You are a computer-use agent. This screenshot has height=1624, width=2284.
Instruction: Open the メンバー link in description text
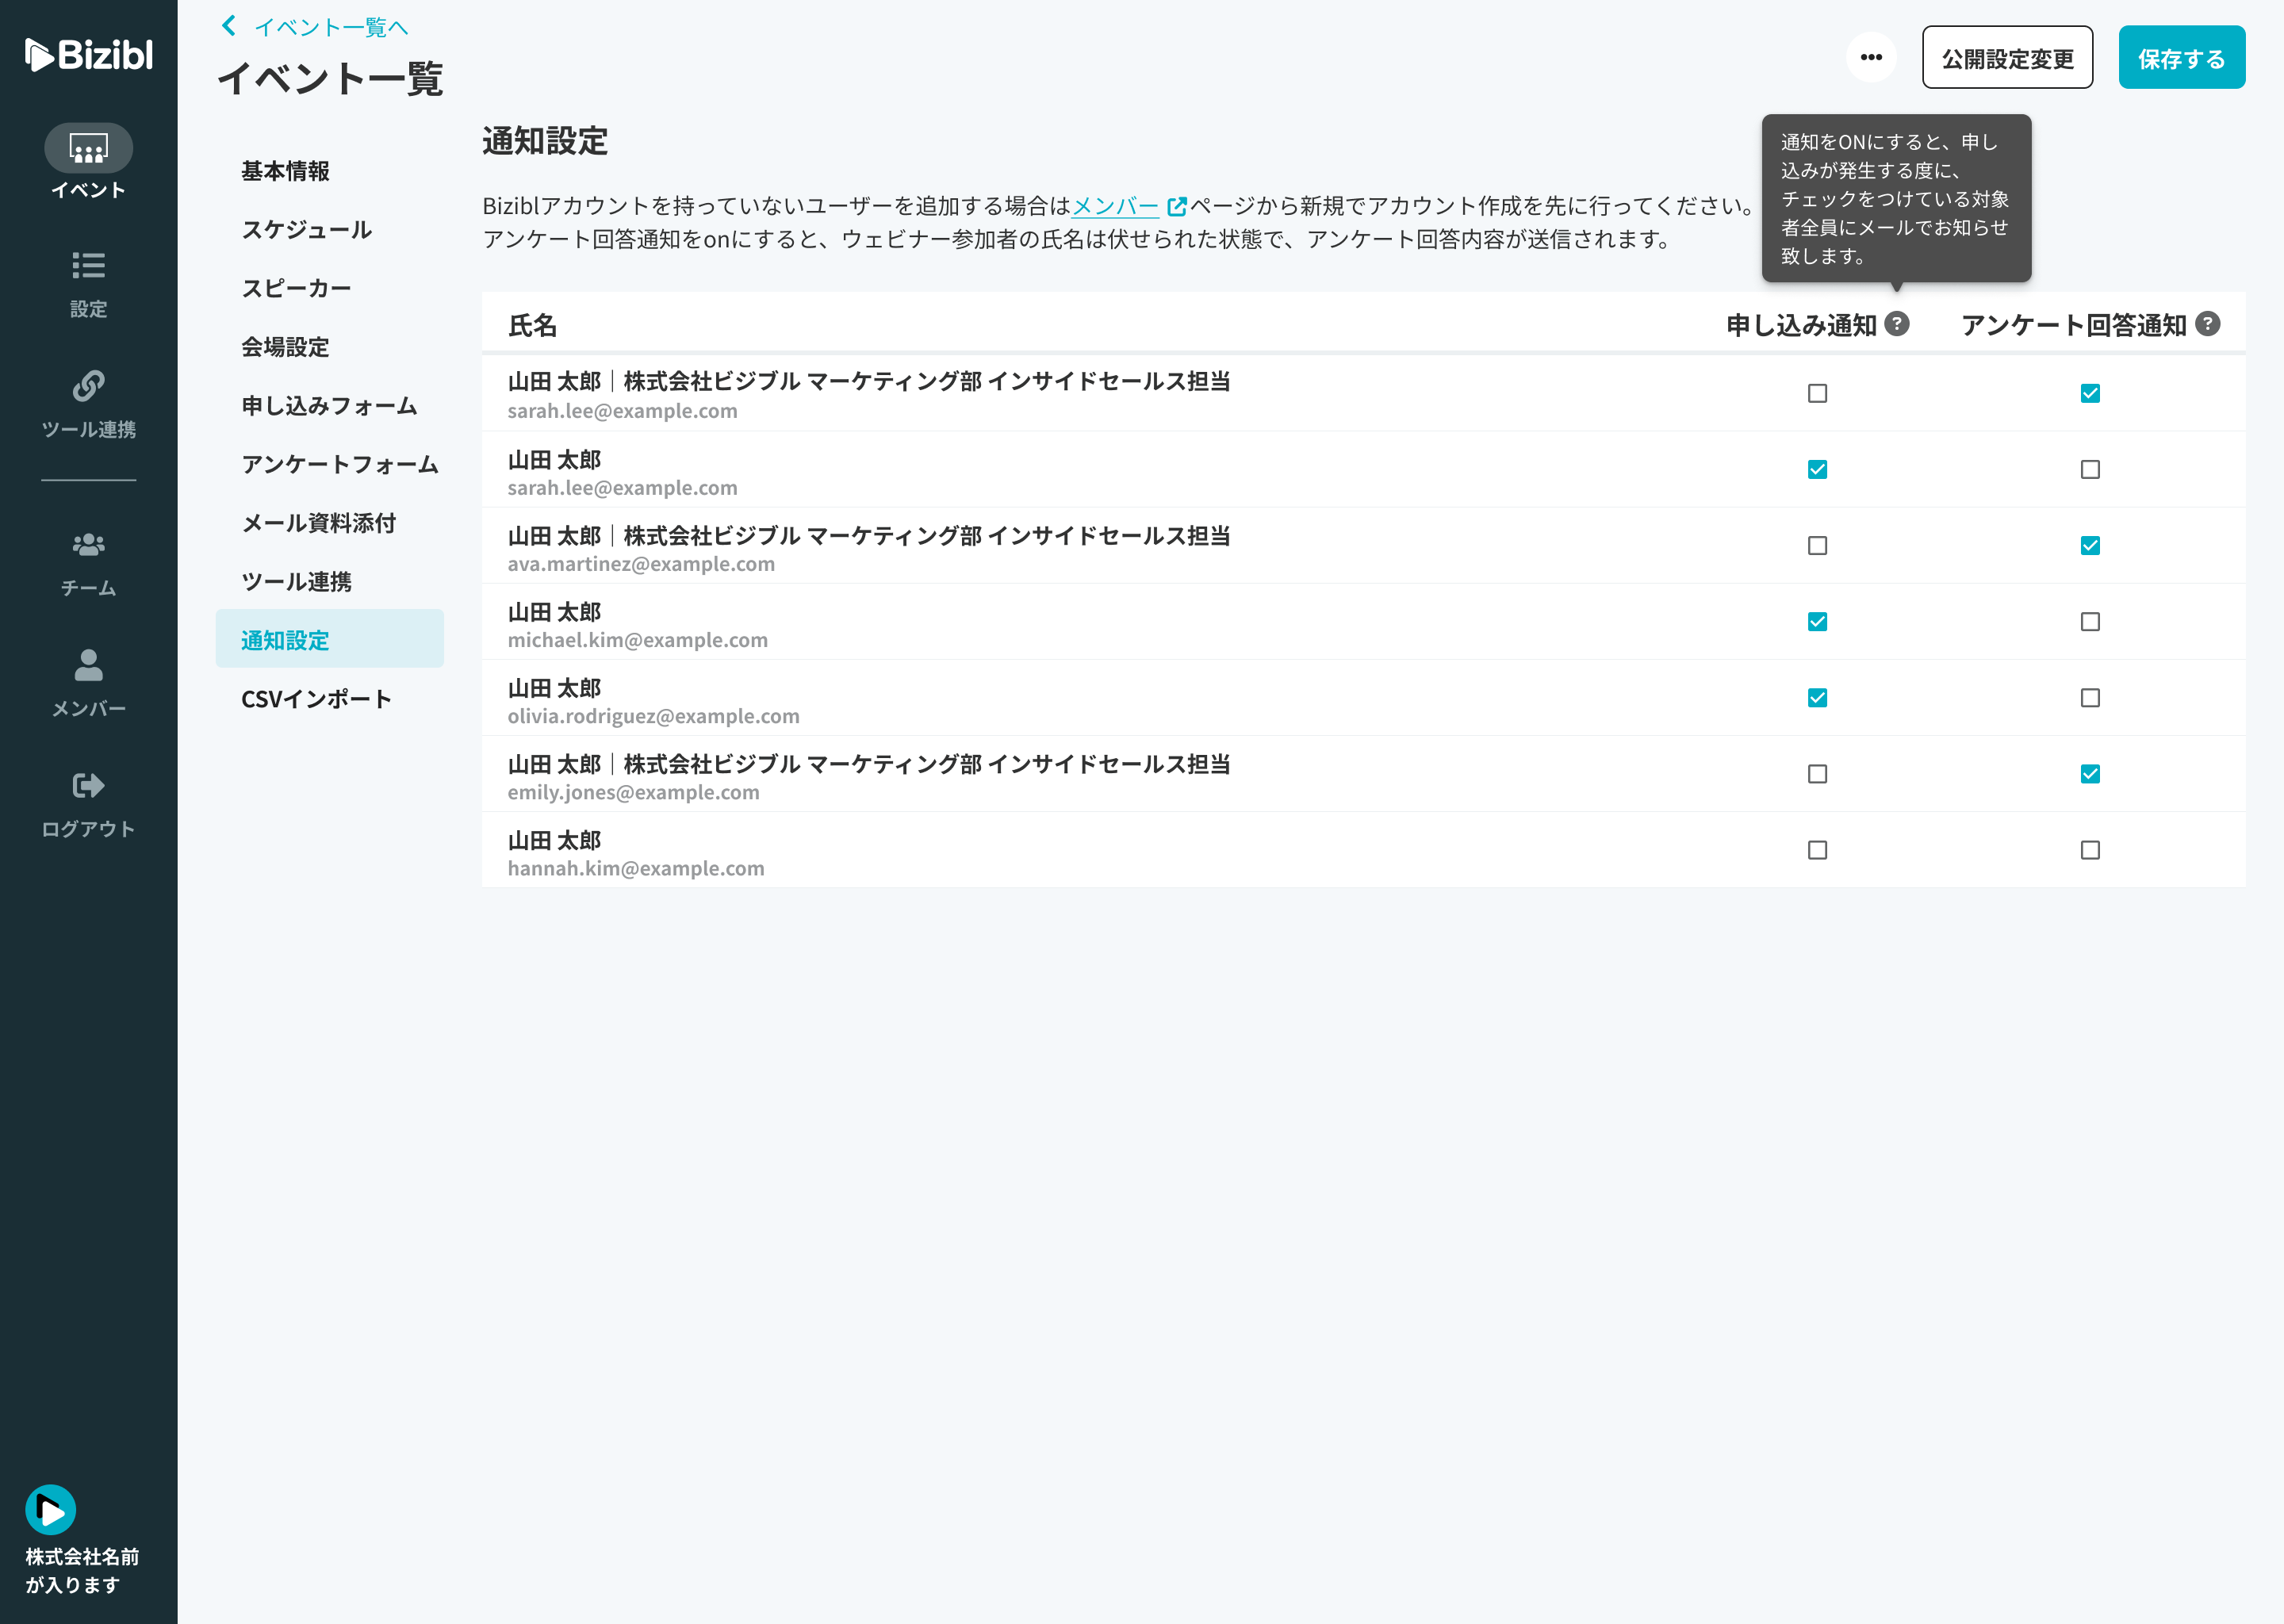pos(1115,206)
